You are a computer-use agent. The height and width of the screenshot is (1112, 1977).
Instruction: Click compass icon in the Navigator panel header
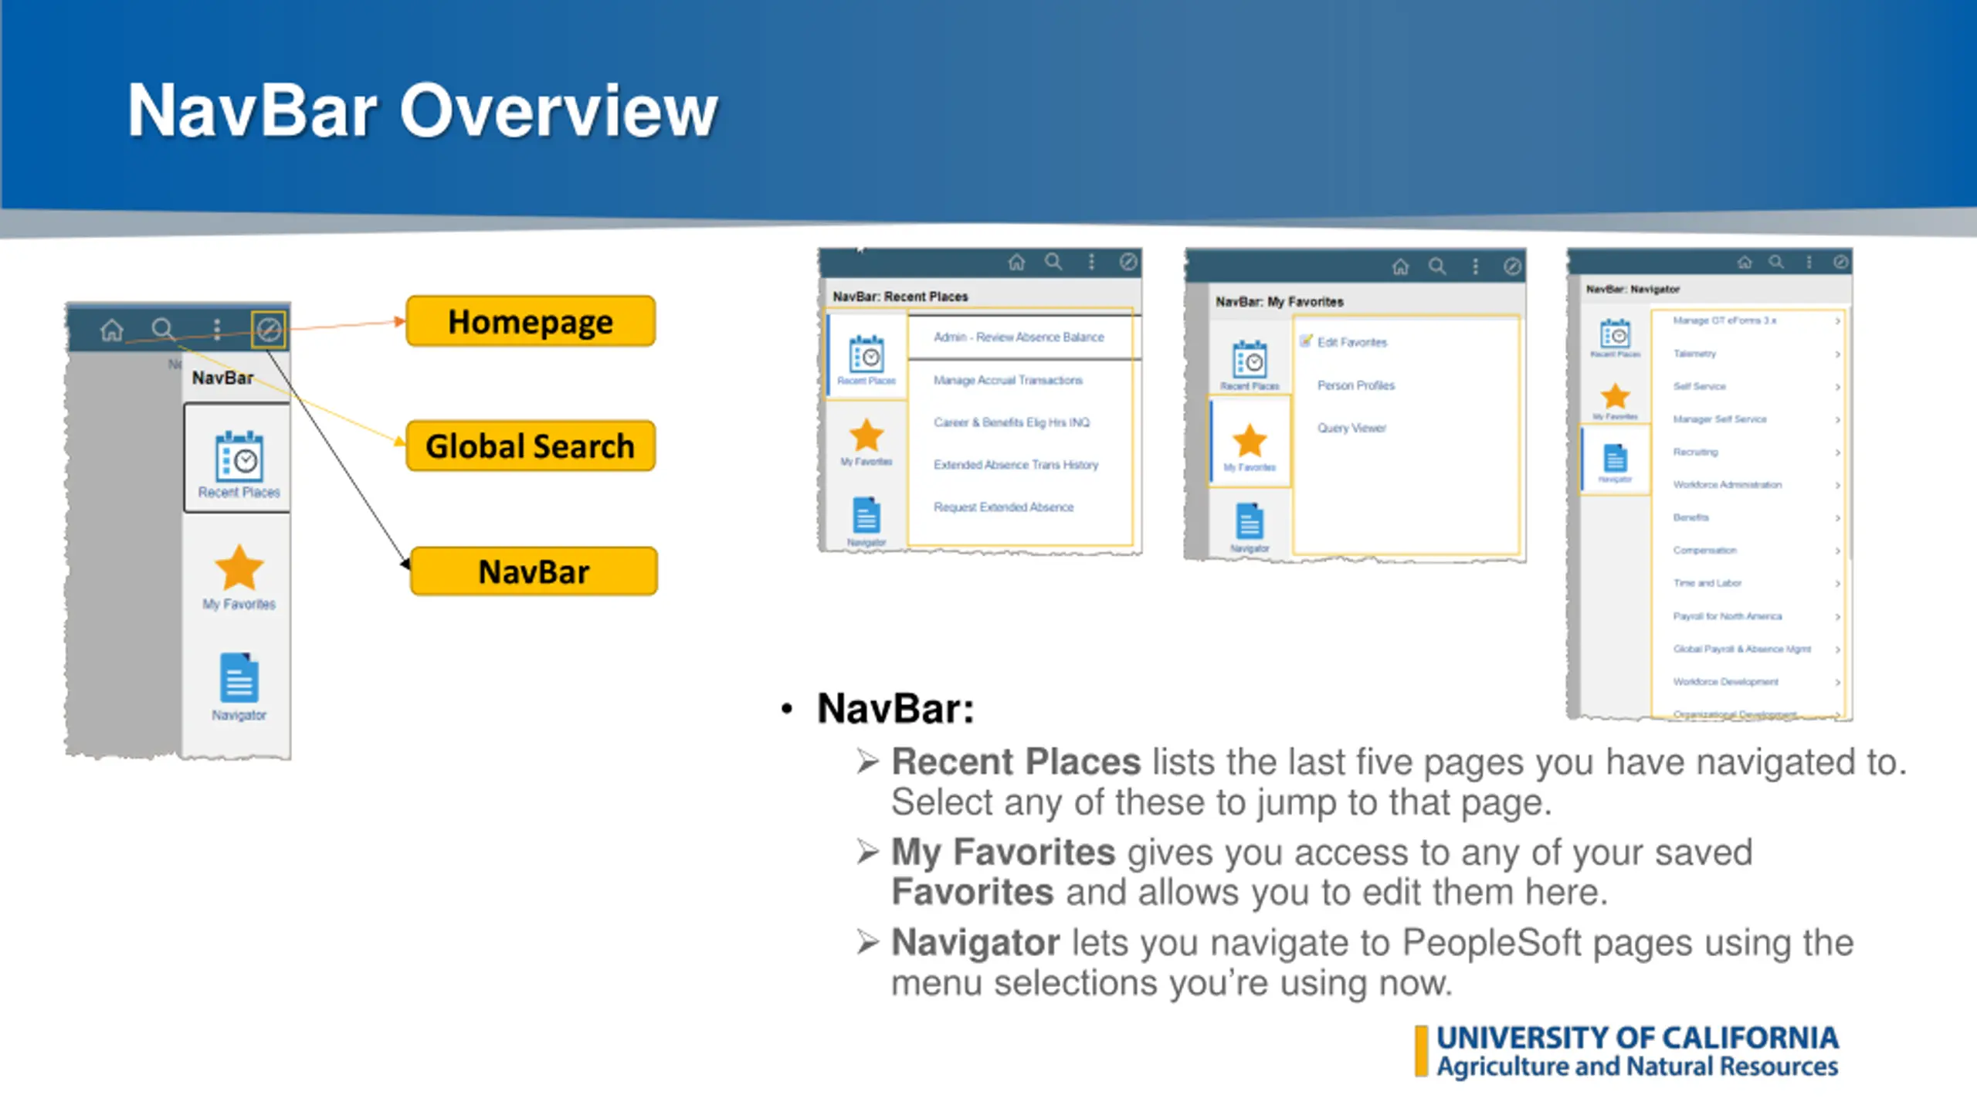click(x=1841, y=263)
